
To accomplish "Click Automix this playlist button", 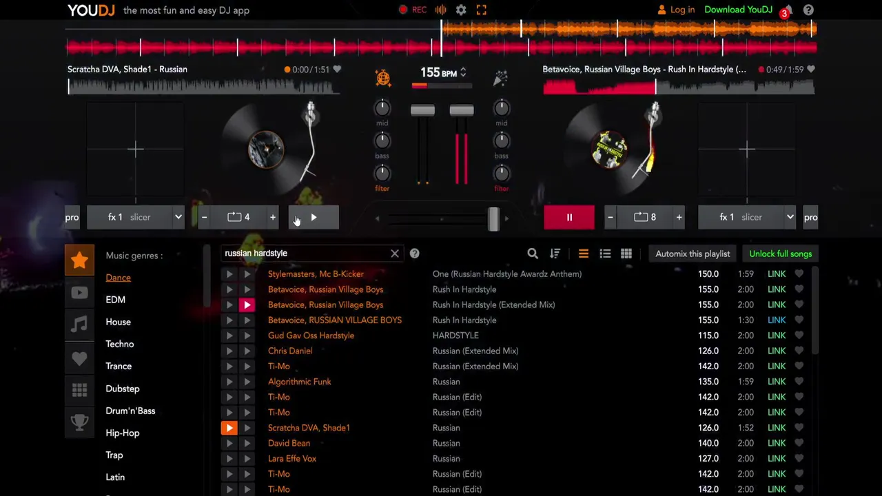I will [693, 254].
